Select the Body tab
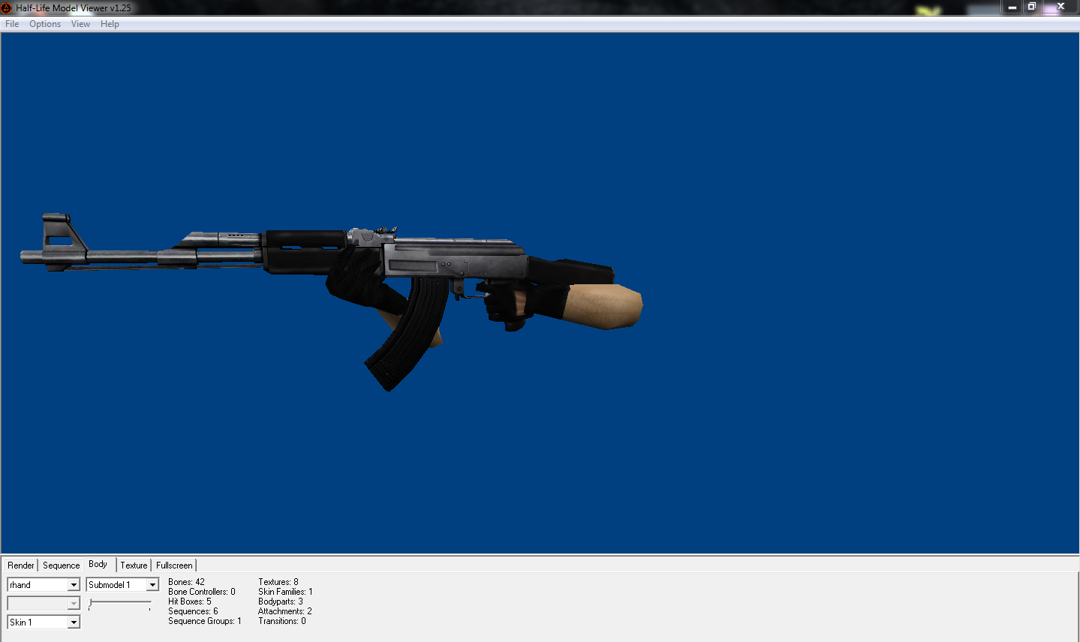 (x=98, y=564)
